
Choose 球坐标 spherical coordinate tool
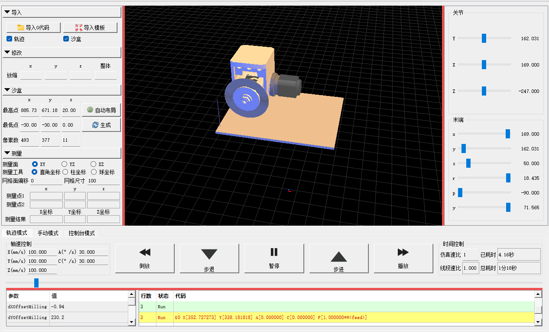(94, 172)
